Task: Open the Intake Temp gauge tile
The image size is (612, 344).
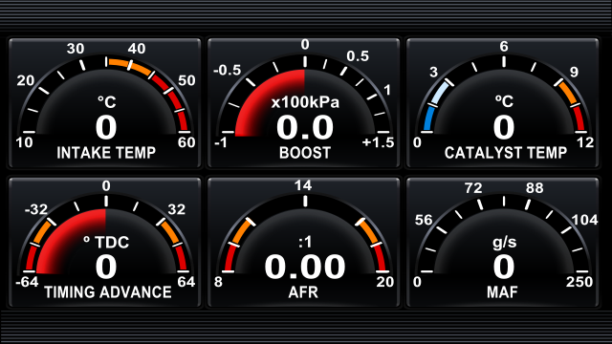Action: click(105, 103)
